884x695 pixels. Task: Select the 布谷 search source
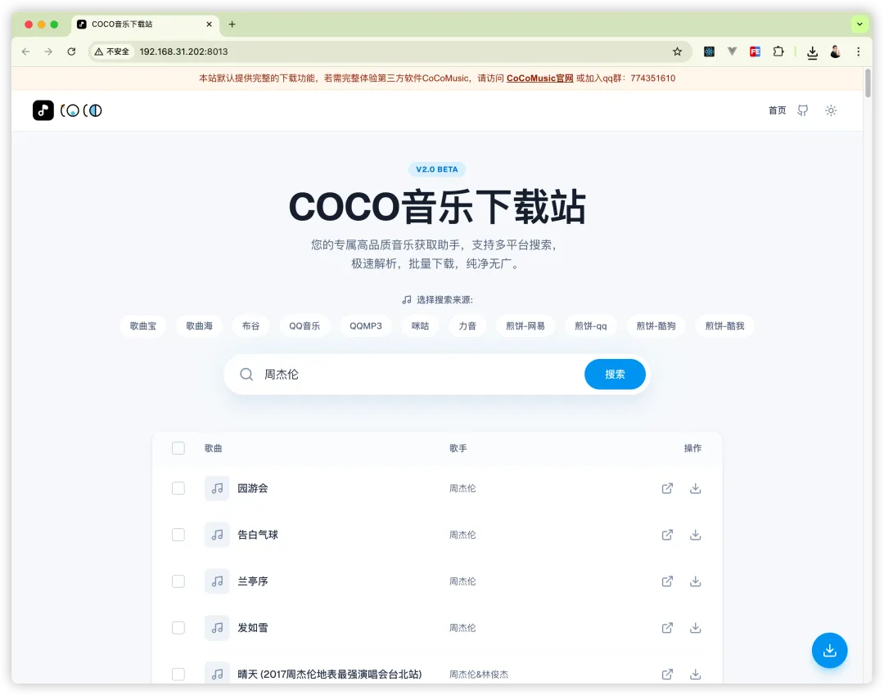251,326
